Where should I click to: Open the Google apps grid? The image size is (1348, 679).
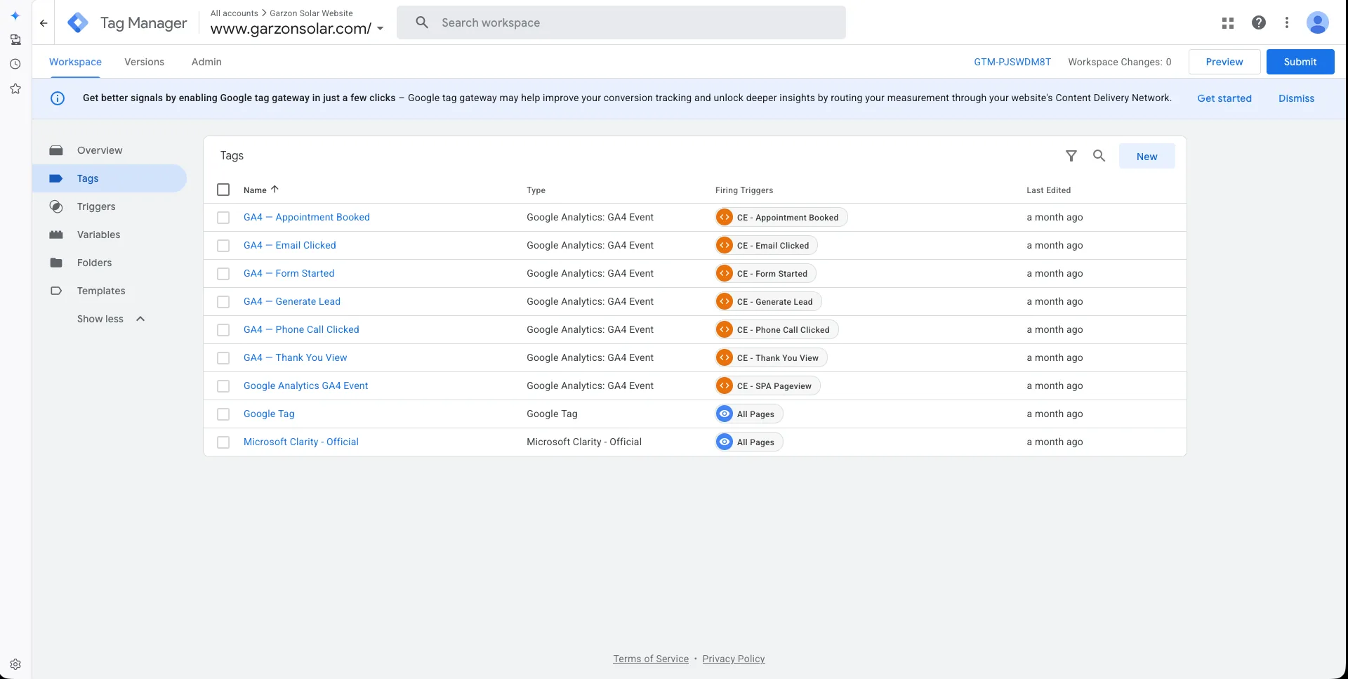(1227, 23)
